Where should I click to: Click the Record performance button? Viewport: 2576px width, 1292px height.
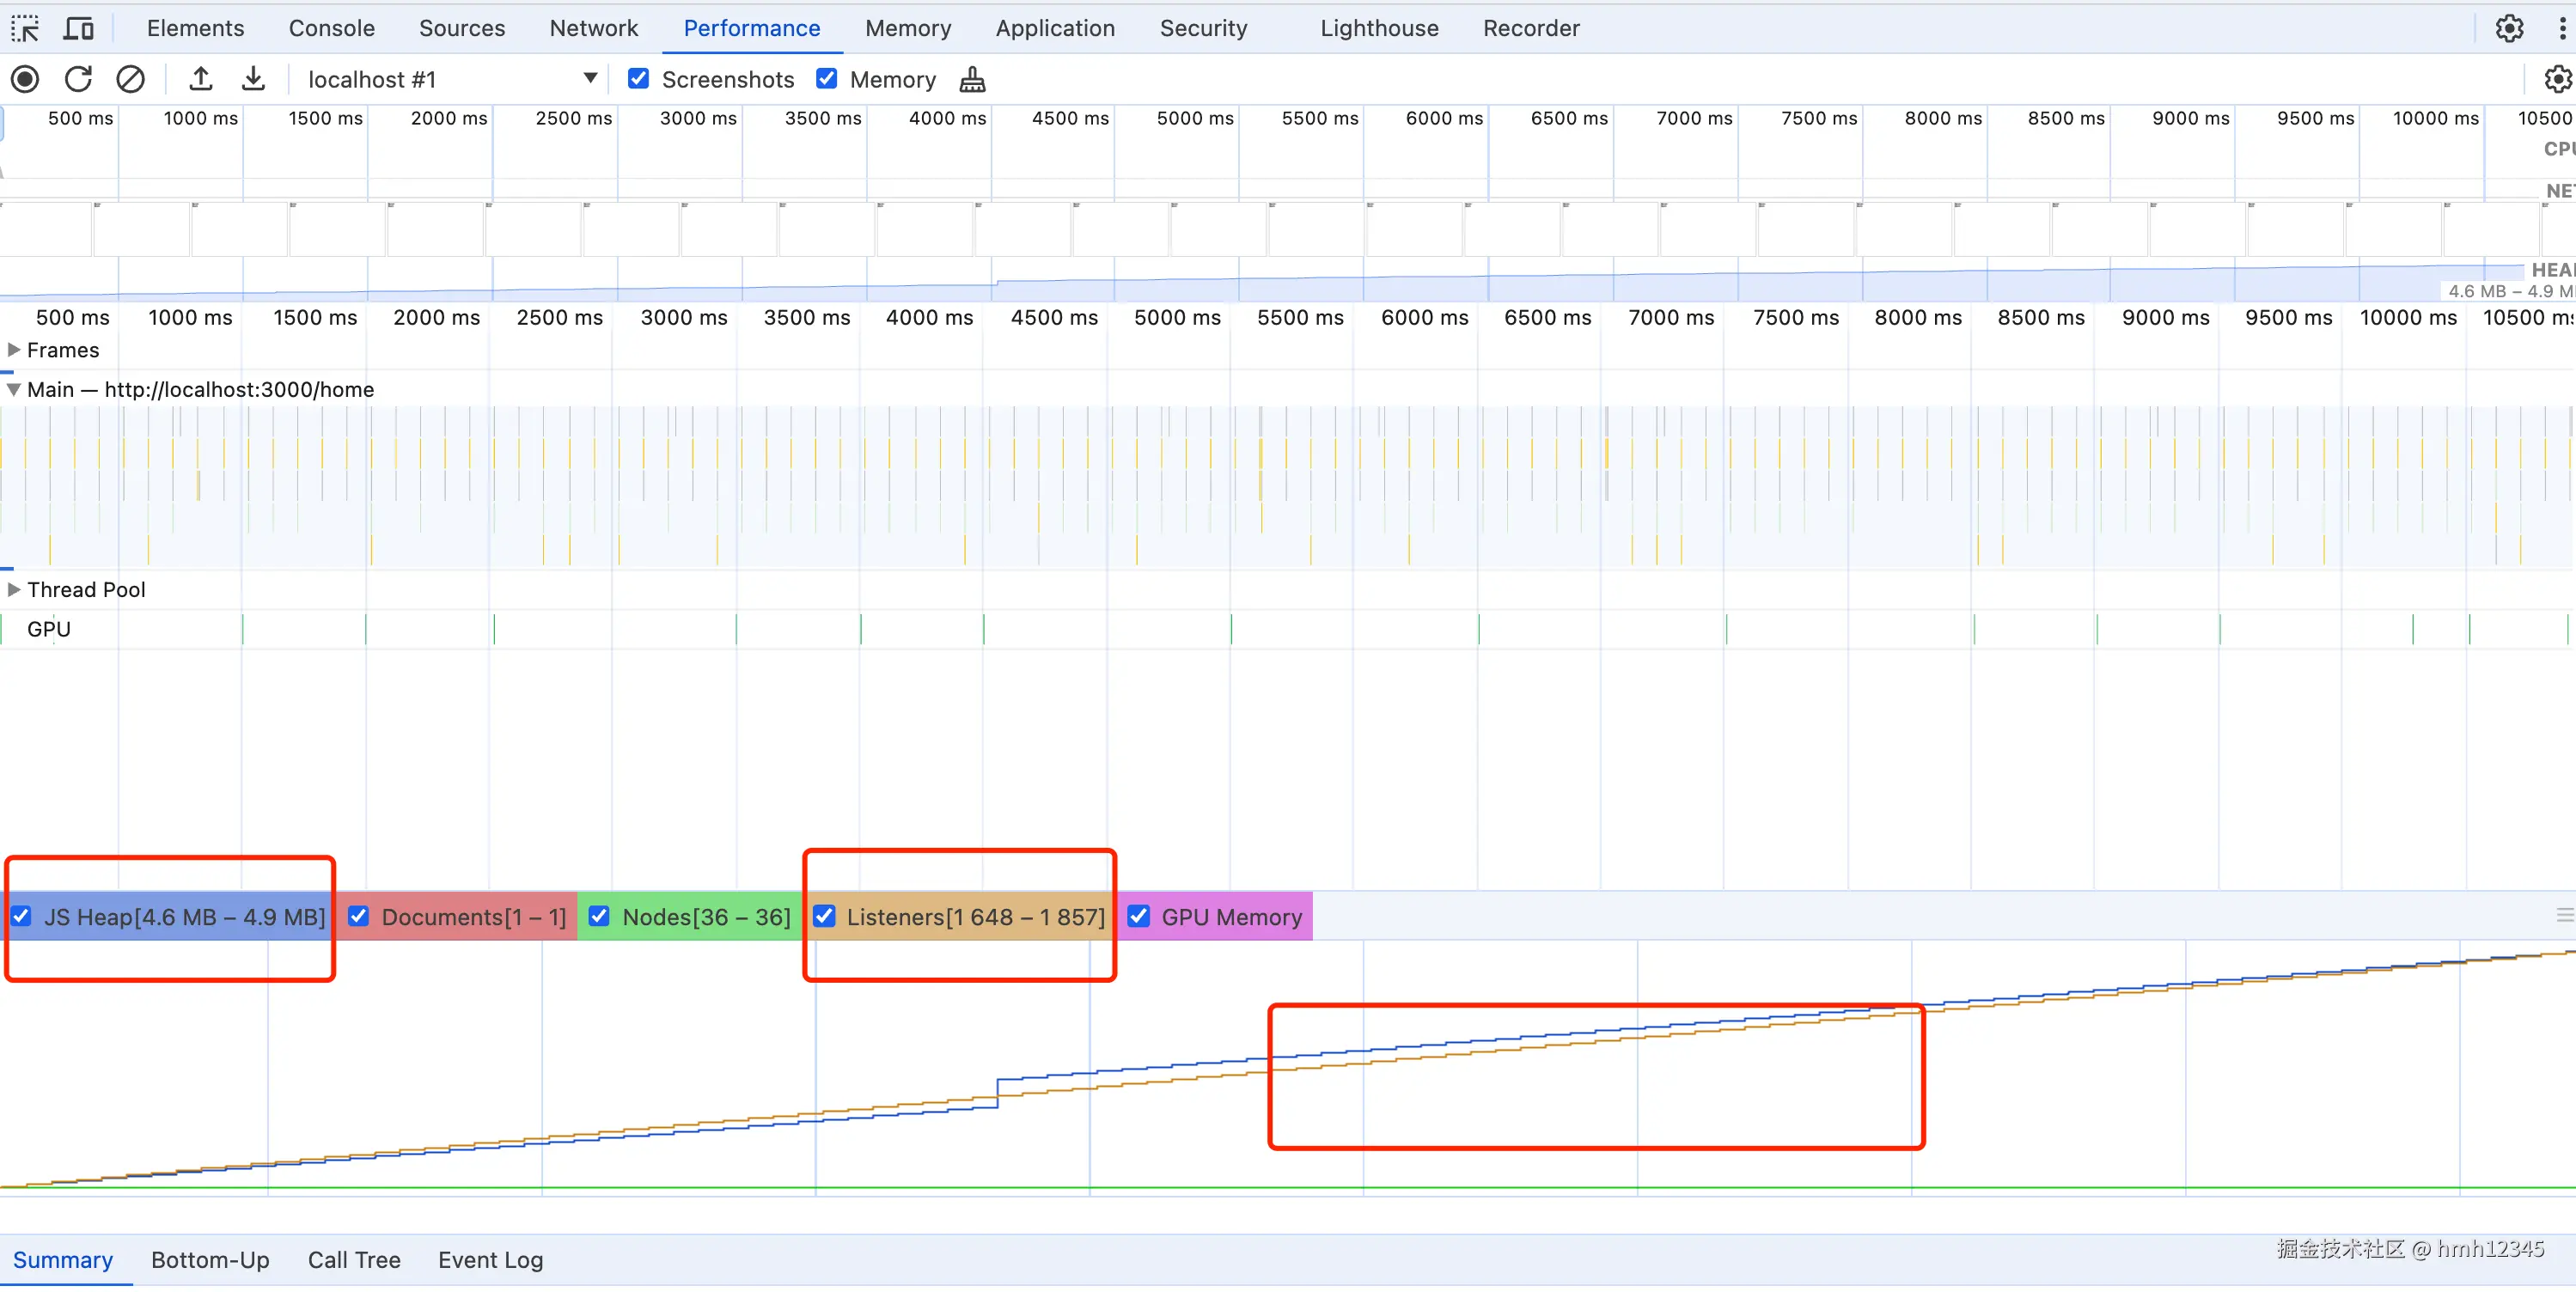point(25,79)
